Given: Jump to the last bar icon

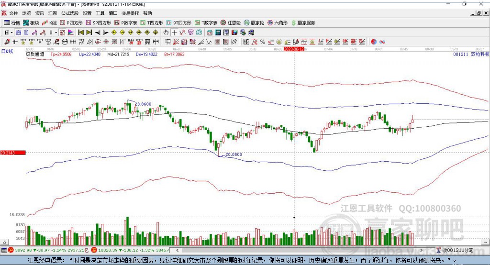Looking at the screenshot, I should coord(89,33).
